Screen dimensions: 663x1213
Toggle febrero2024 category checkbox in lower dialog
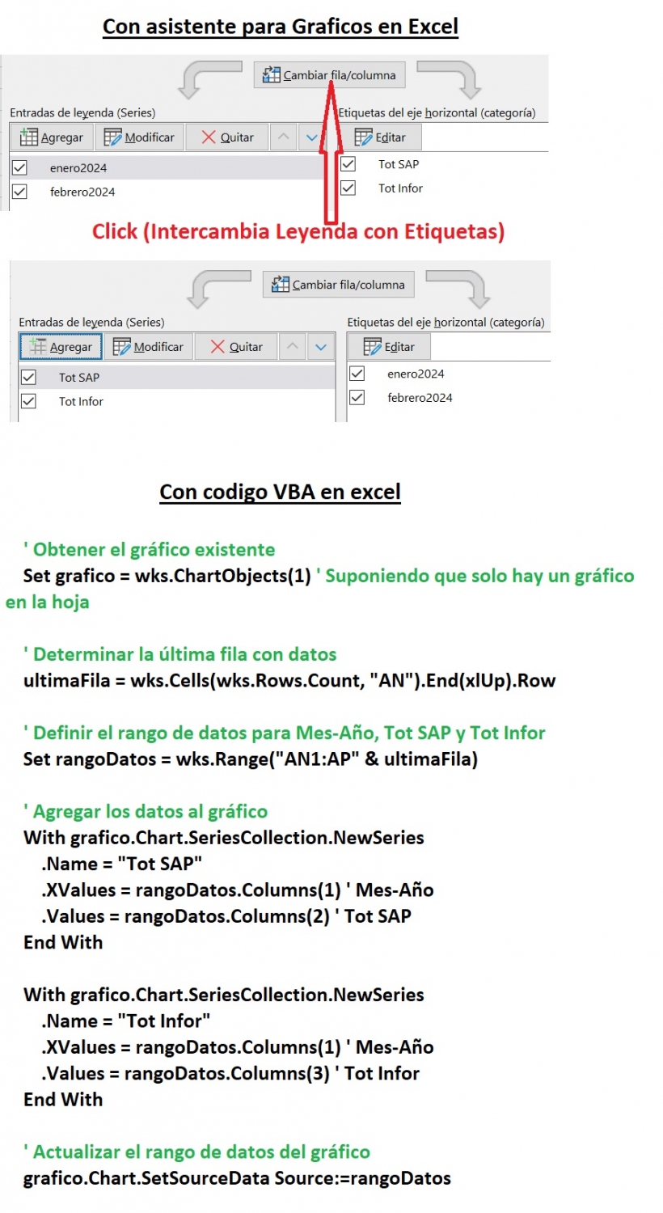coord(357,397)
